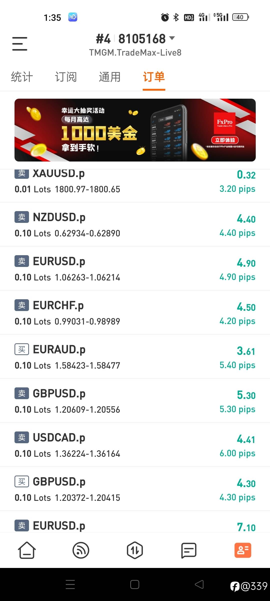Tap the trade arrows hexagon icon

(x=135, y=550)
